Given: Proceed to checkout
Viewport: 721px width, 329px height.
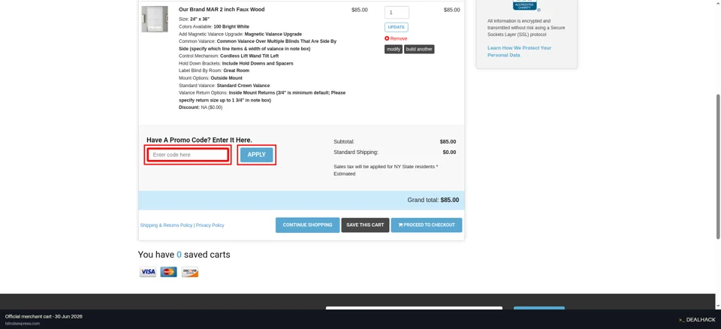Looking at the screenshot, I should point(427,225).
